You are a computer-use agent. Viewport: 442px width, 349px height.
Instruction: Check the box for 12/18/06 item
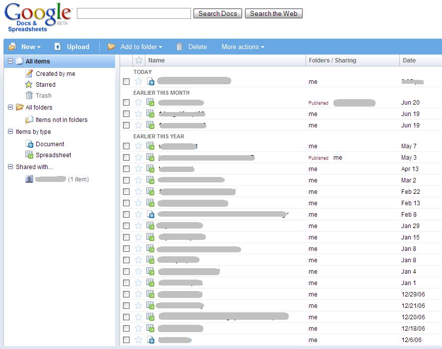pyautogui.click(x=126, y=329)
